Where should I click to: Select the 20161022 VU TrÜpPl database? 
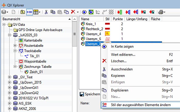point(33,98)
